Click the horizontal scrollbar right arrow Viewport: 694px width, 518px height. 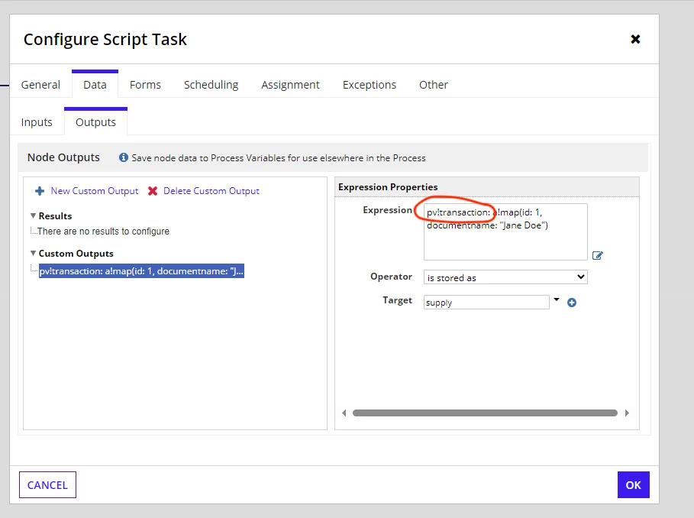(x=627, y=413)
